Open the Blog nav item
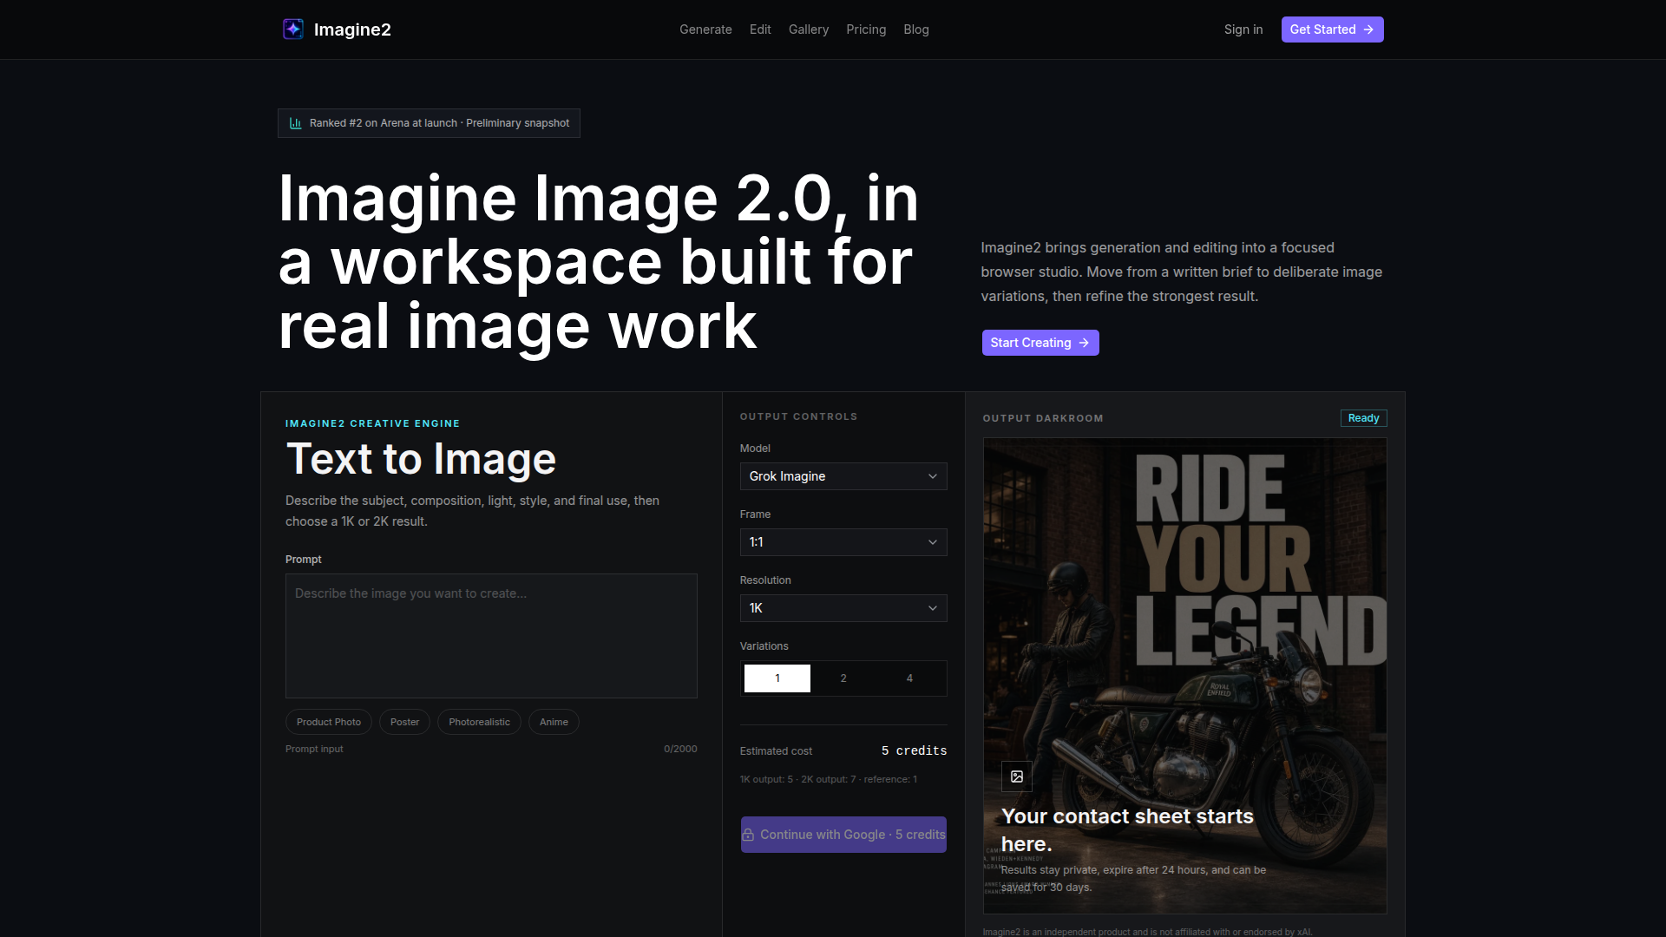The image size is (1666, 937). pyautogui.click(x=916, y=29)
